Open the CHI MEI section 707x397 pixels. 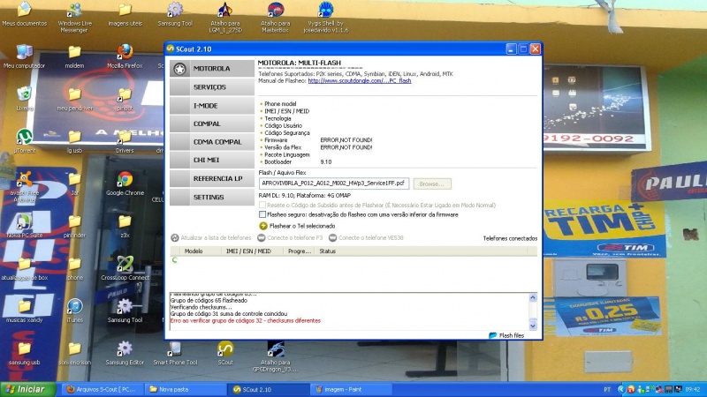point(212,160)
